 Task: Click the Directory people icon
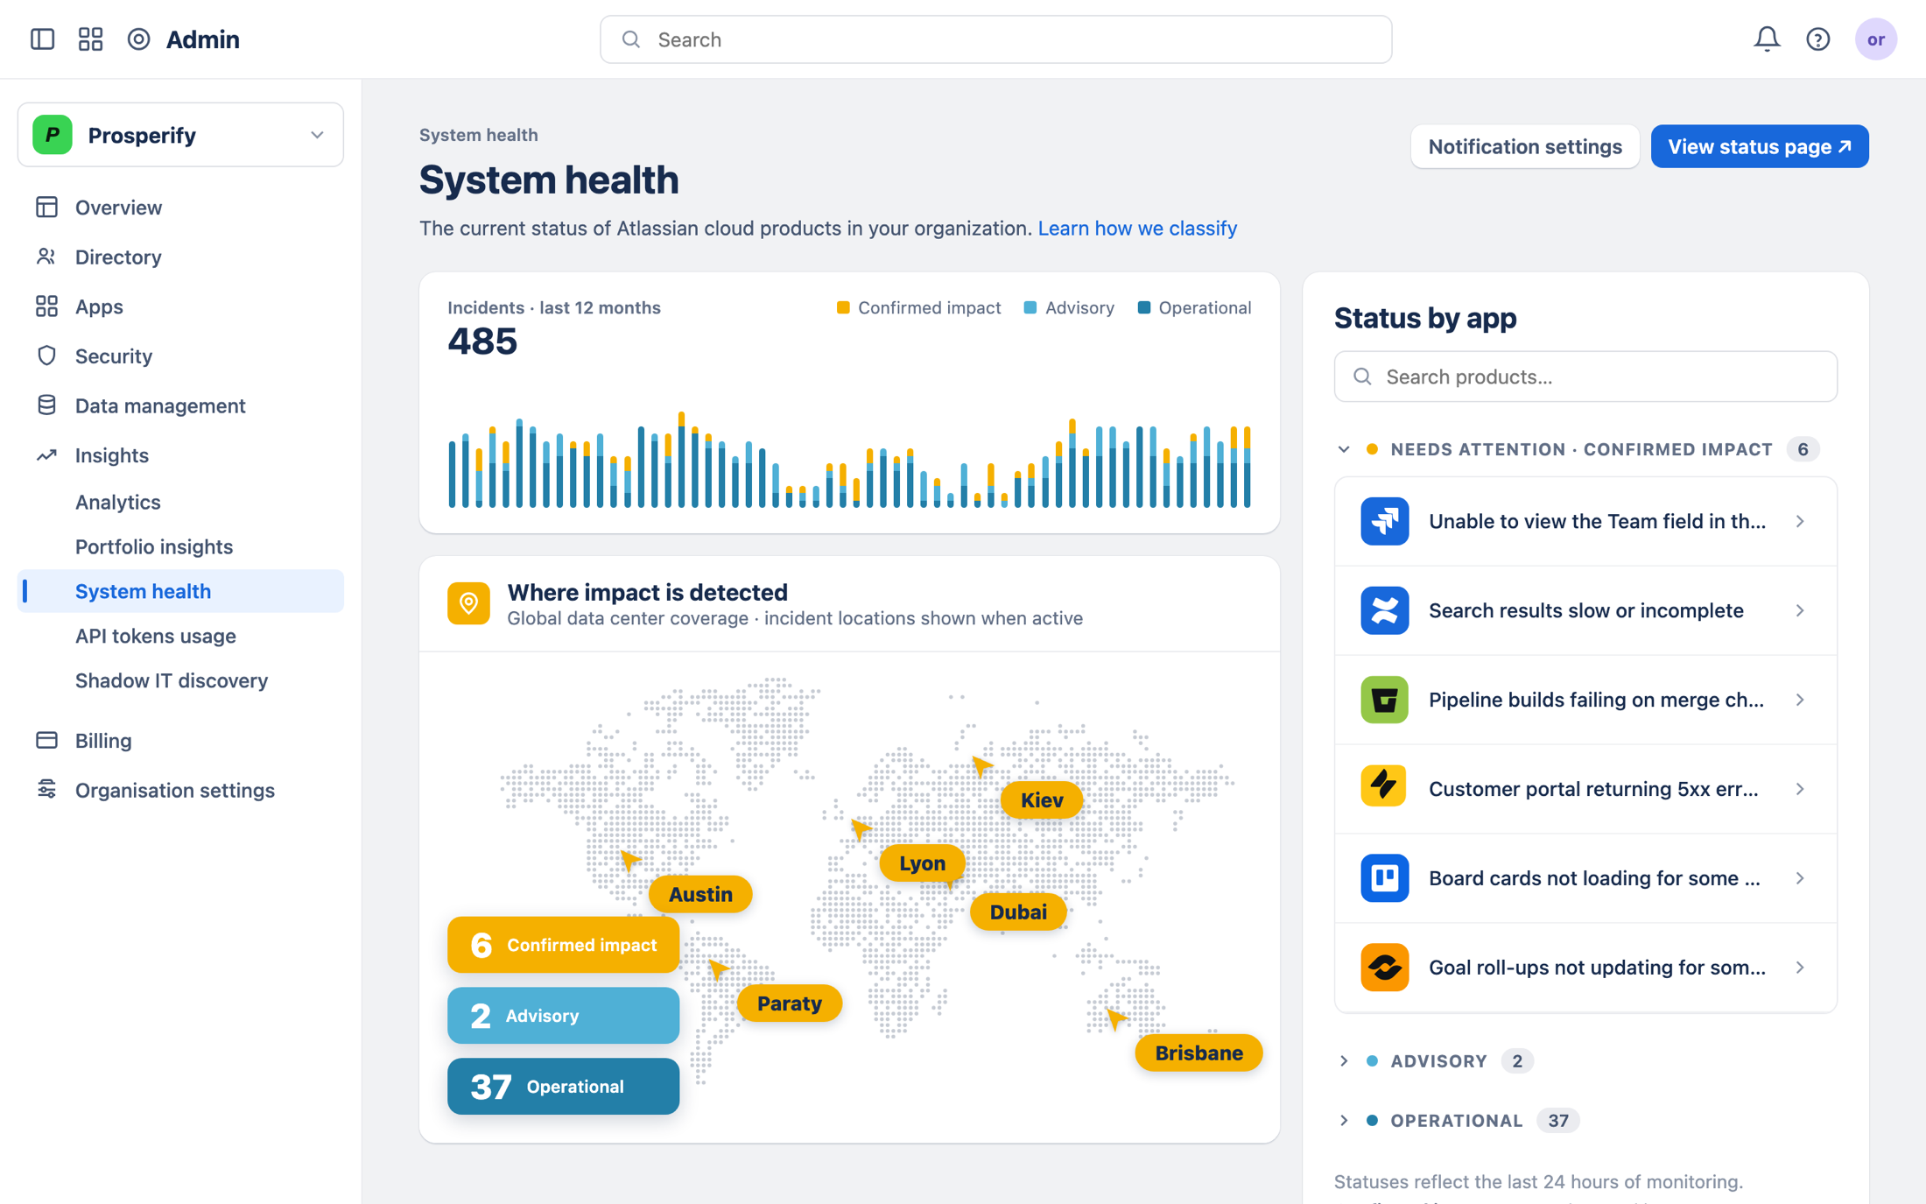tap(46, 257)
